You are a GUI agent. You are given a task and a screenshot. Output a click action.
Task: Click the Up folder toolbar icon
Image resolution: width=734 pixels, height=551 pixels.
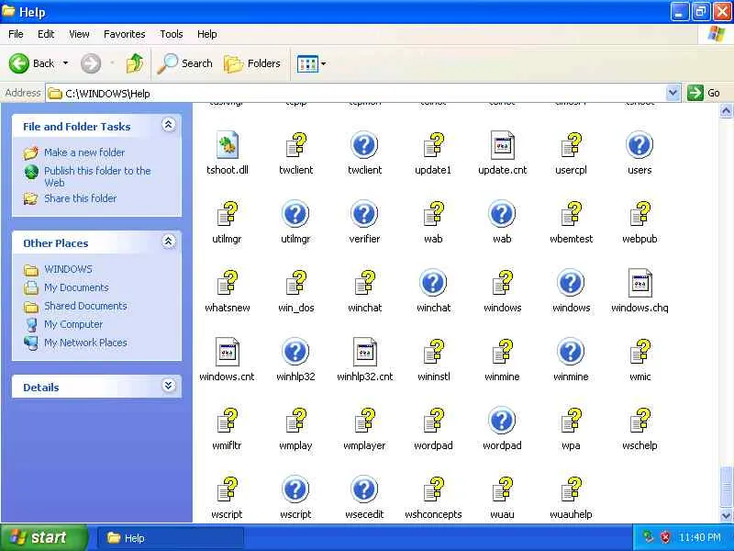point(135,63)
